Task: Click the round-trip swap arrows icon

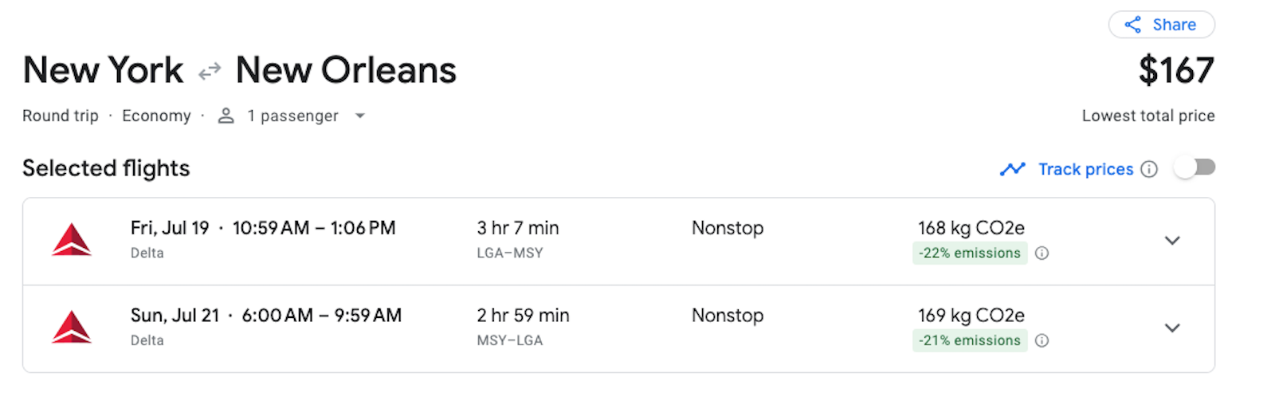Action: pyautogui.click(x=210, y=72)
